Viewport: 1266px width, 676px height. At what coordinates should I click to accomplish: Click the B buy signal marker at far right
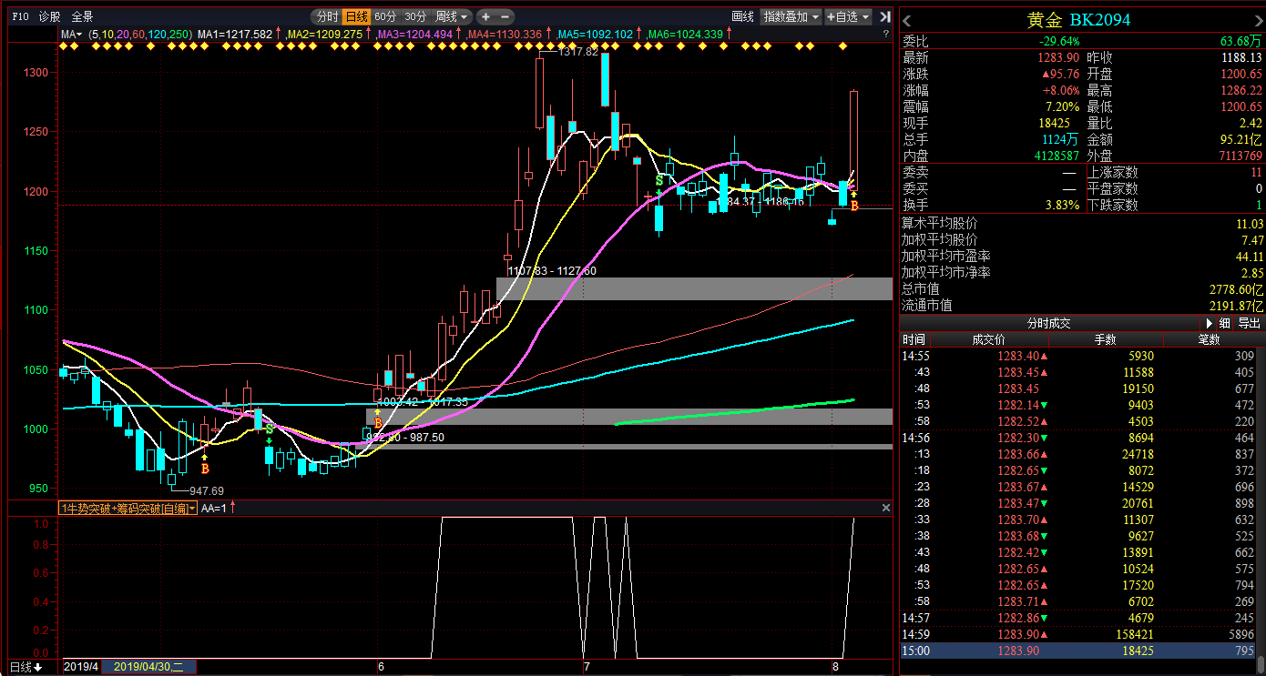coord(854,207)
